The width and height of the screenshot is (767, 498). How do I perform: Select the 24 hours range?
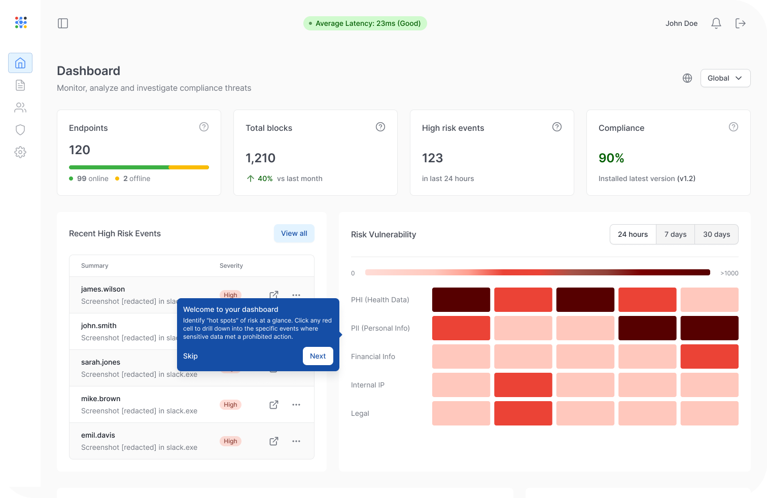click(x=633, y=234)
